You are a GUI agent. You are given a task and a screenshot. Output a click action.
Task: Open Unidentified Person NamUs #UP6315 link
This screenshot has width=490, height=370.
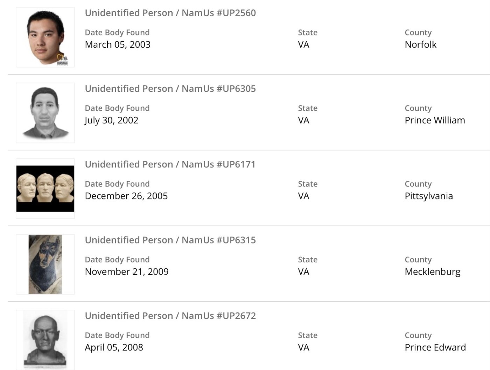pos(170,240)
